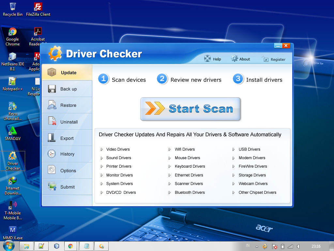Show hidden icons in the system tray
Viewport: 334px width, 251px height.
pyautogui.click(x=256, y=246)
